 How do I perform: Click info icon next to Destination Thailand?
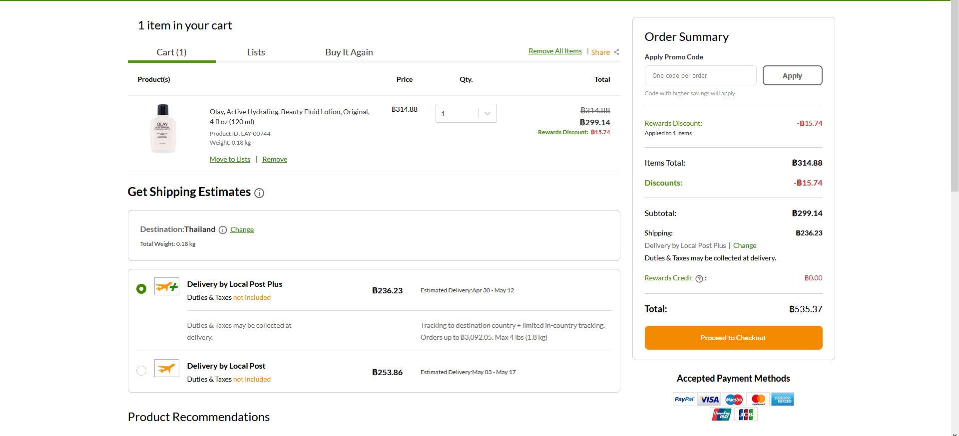pos(223,230)
